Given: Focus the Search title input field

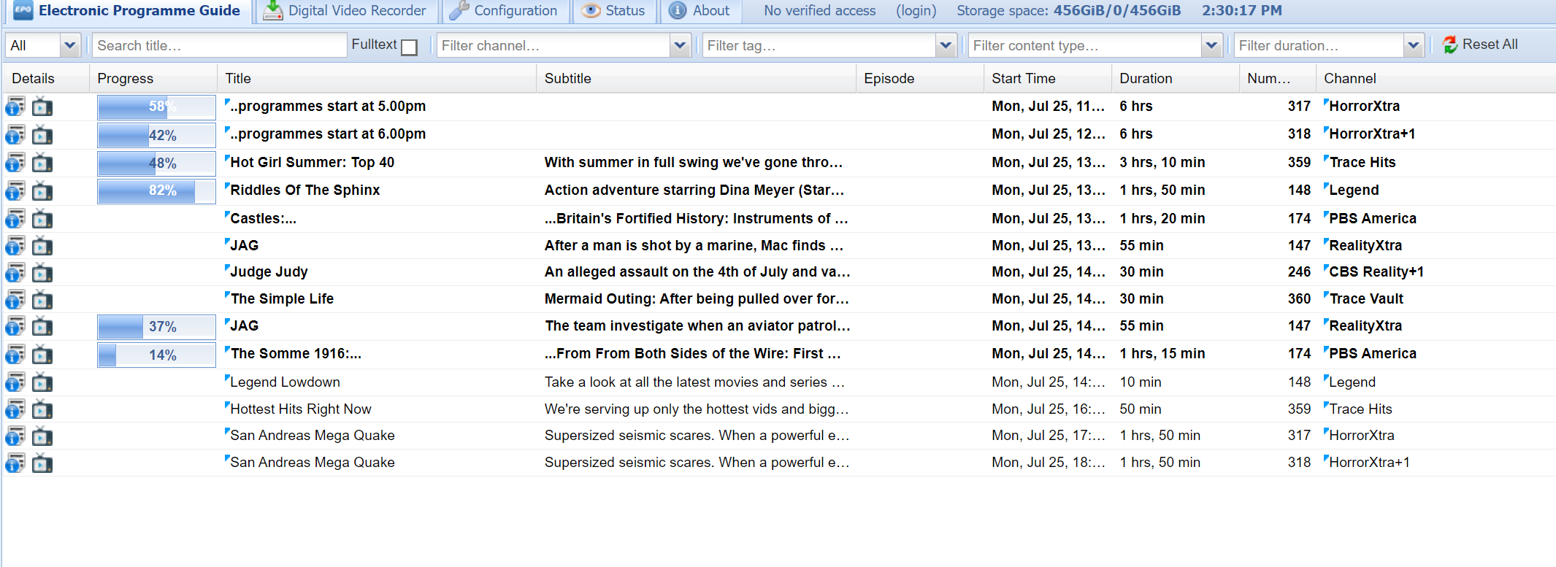Looking at the screenshot, I should pyautogui.click(x=219, y=45).
